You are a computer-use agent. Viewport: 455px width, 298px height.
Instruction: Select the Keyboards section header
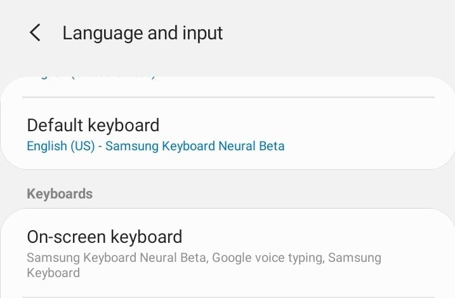[x=60, y=193]
